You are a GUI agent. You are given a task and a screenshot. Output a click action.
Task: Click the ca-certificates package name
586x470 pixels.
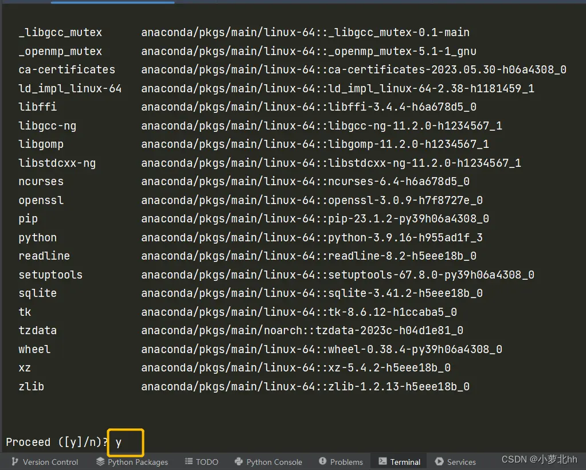click(67, 69)
